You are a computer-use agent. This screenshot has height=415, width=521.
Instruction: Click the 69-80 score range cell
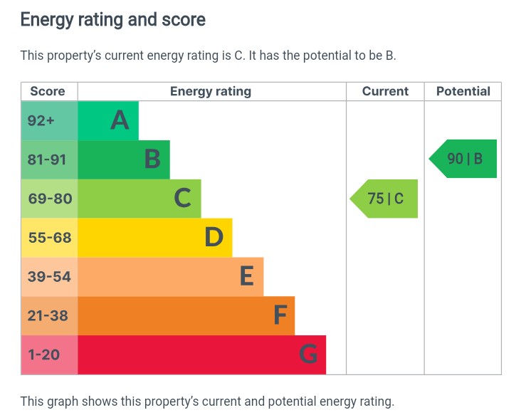coord(49,199)
